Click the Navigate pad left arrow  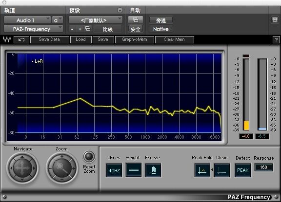11,168
